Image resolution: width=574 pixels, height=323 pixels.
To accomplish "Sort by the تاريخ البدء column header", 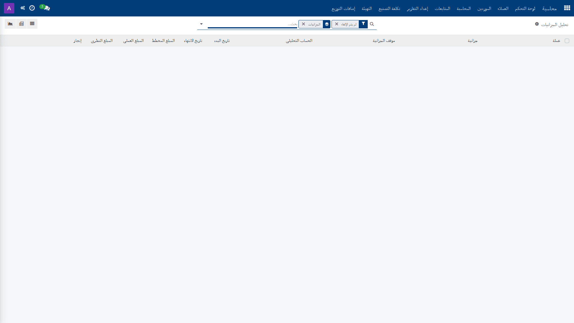I will [222, 41].
